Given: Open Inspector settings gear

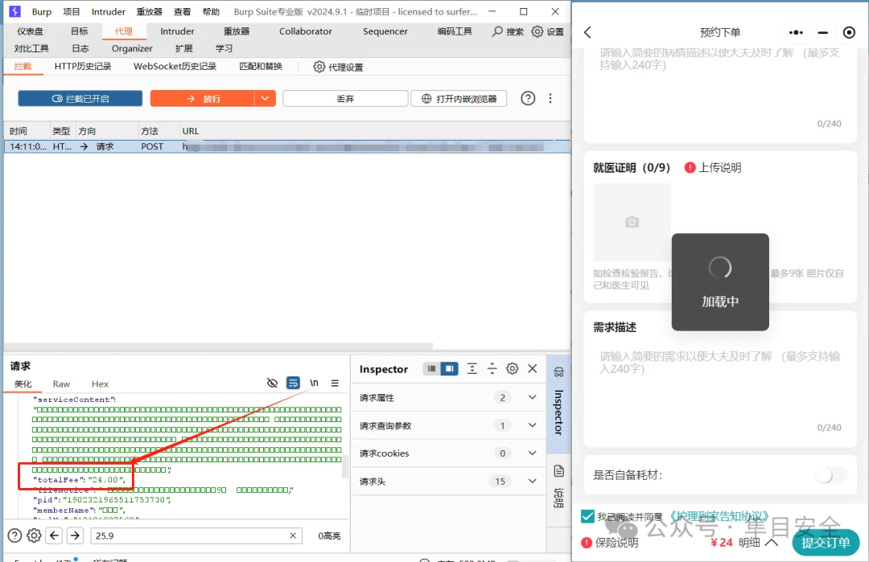Looking at the screenshot, I should 512,369.
